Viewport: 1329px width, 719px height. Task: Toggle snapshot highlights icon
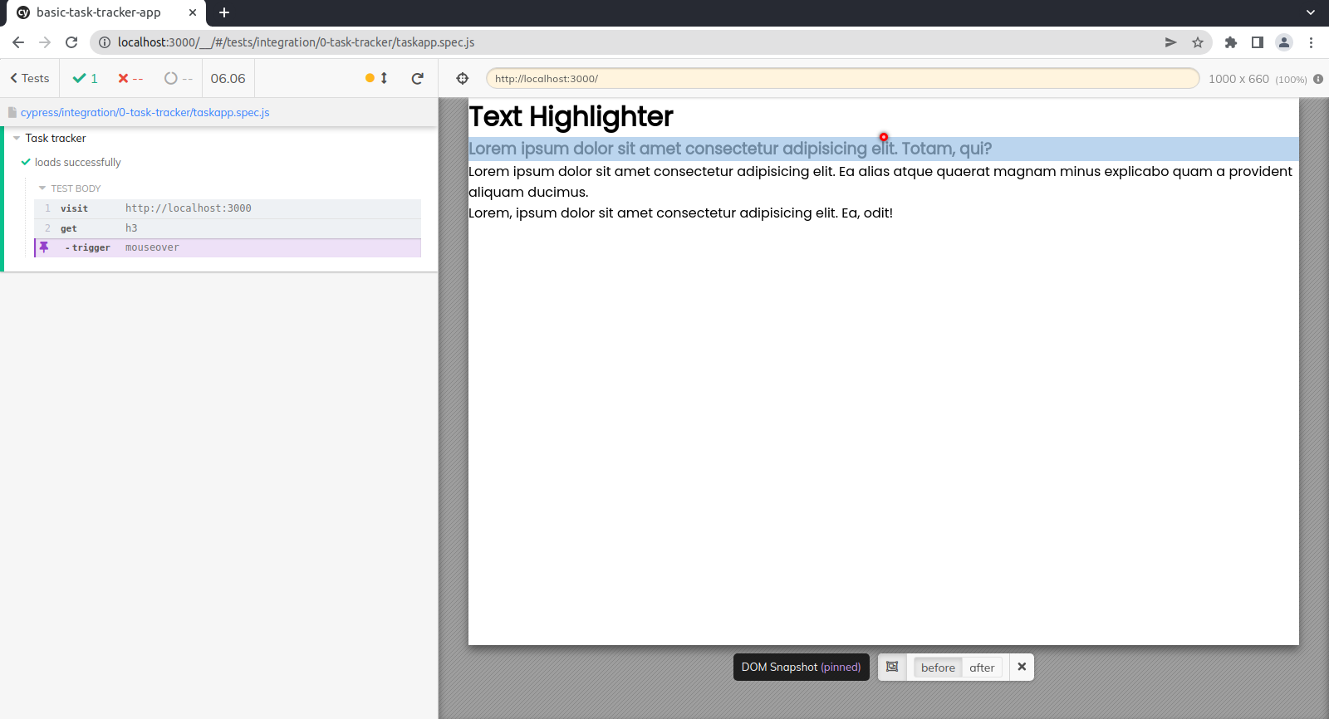(x=892, y=667)
